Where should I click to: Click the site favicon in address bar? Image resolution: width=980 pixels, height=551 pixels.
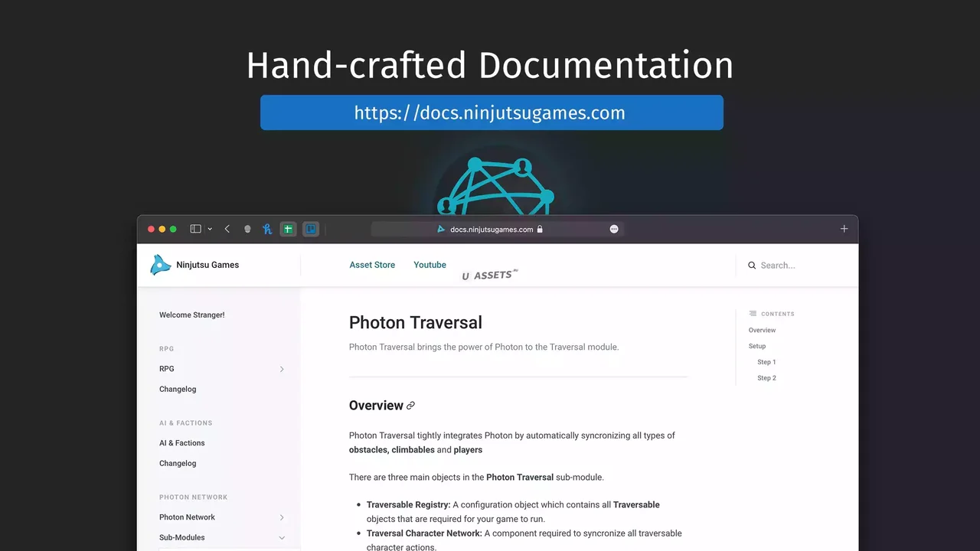(441, 229)
